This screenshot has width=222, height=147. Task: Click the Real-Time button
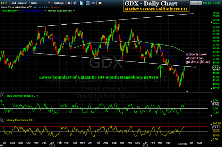coord(196,3)
